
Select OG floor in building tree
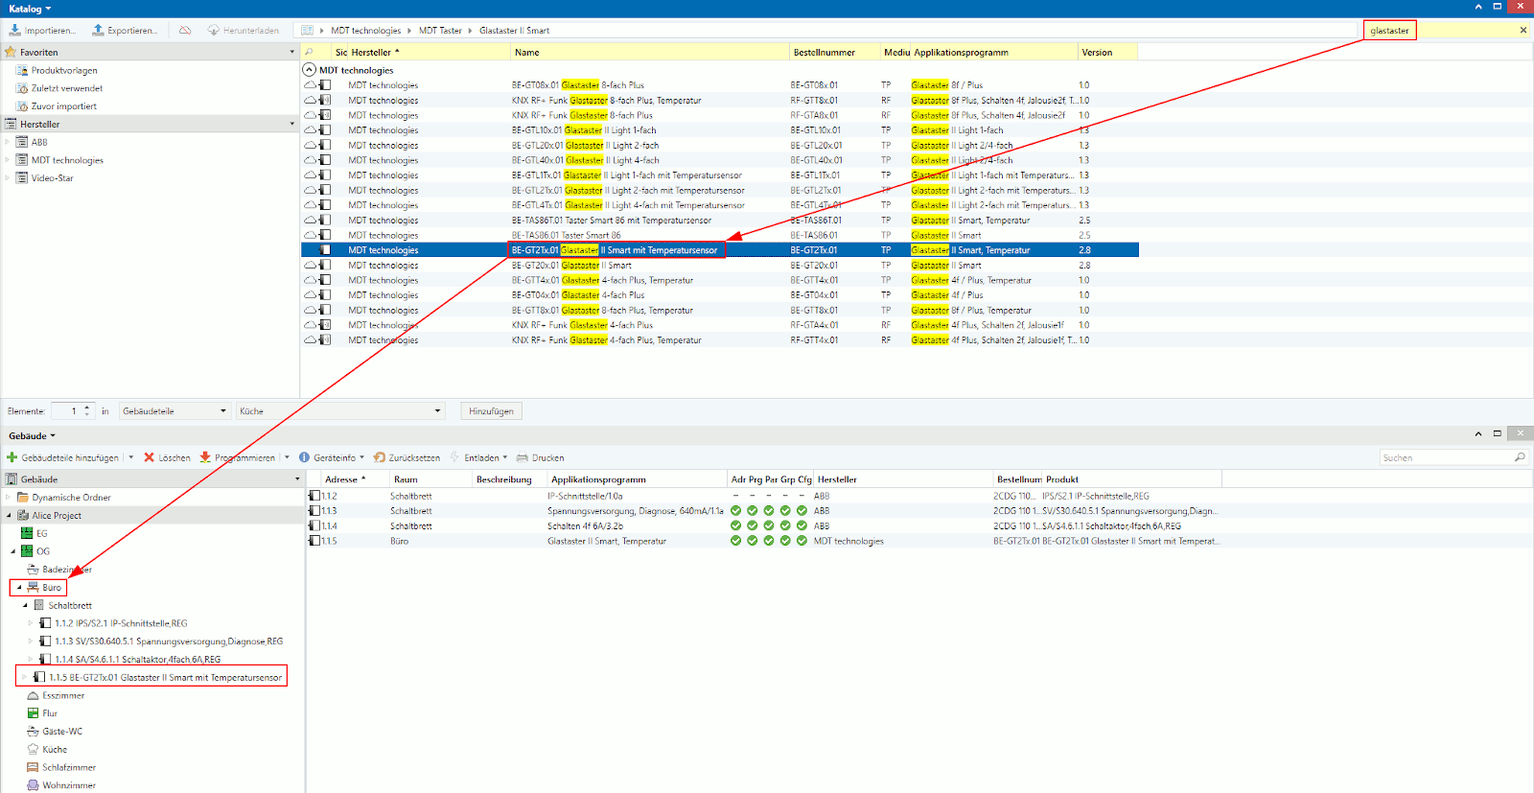(35, 551)
